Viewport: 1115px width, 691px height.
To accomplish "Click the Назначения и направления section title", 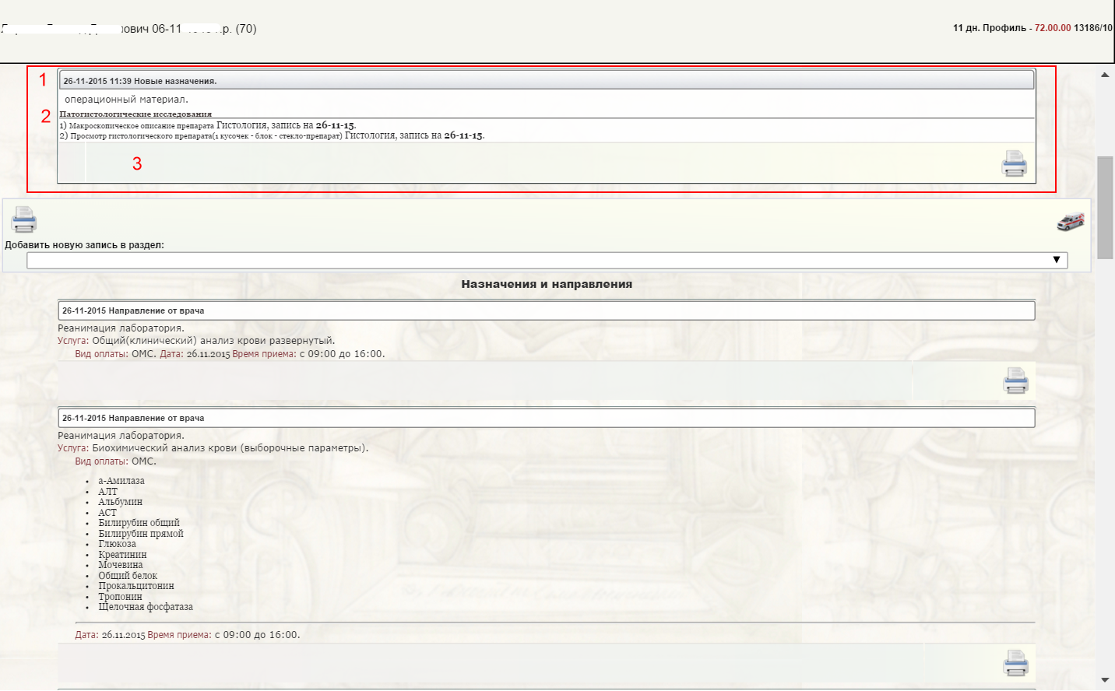I will (x=547, y=284).
